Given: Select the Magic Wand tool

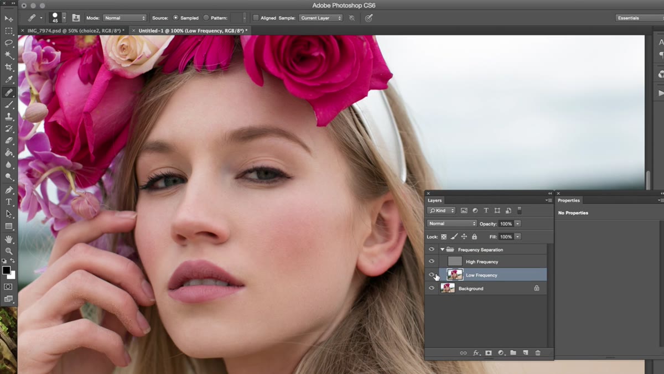Looking at the screenshot, I should [x=9, y=55].
